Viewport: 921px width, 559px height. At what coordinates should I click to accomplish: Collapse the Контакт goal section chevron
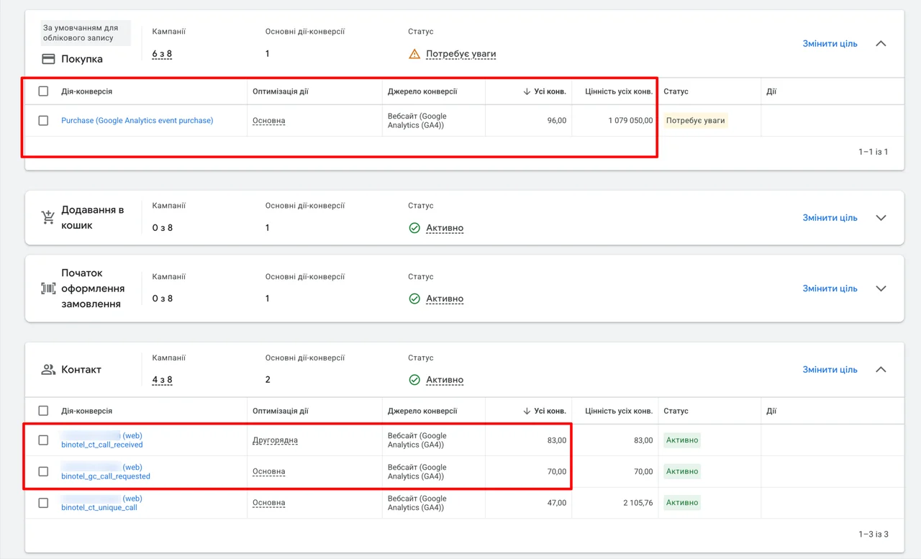click(x=881, y=370)
